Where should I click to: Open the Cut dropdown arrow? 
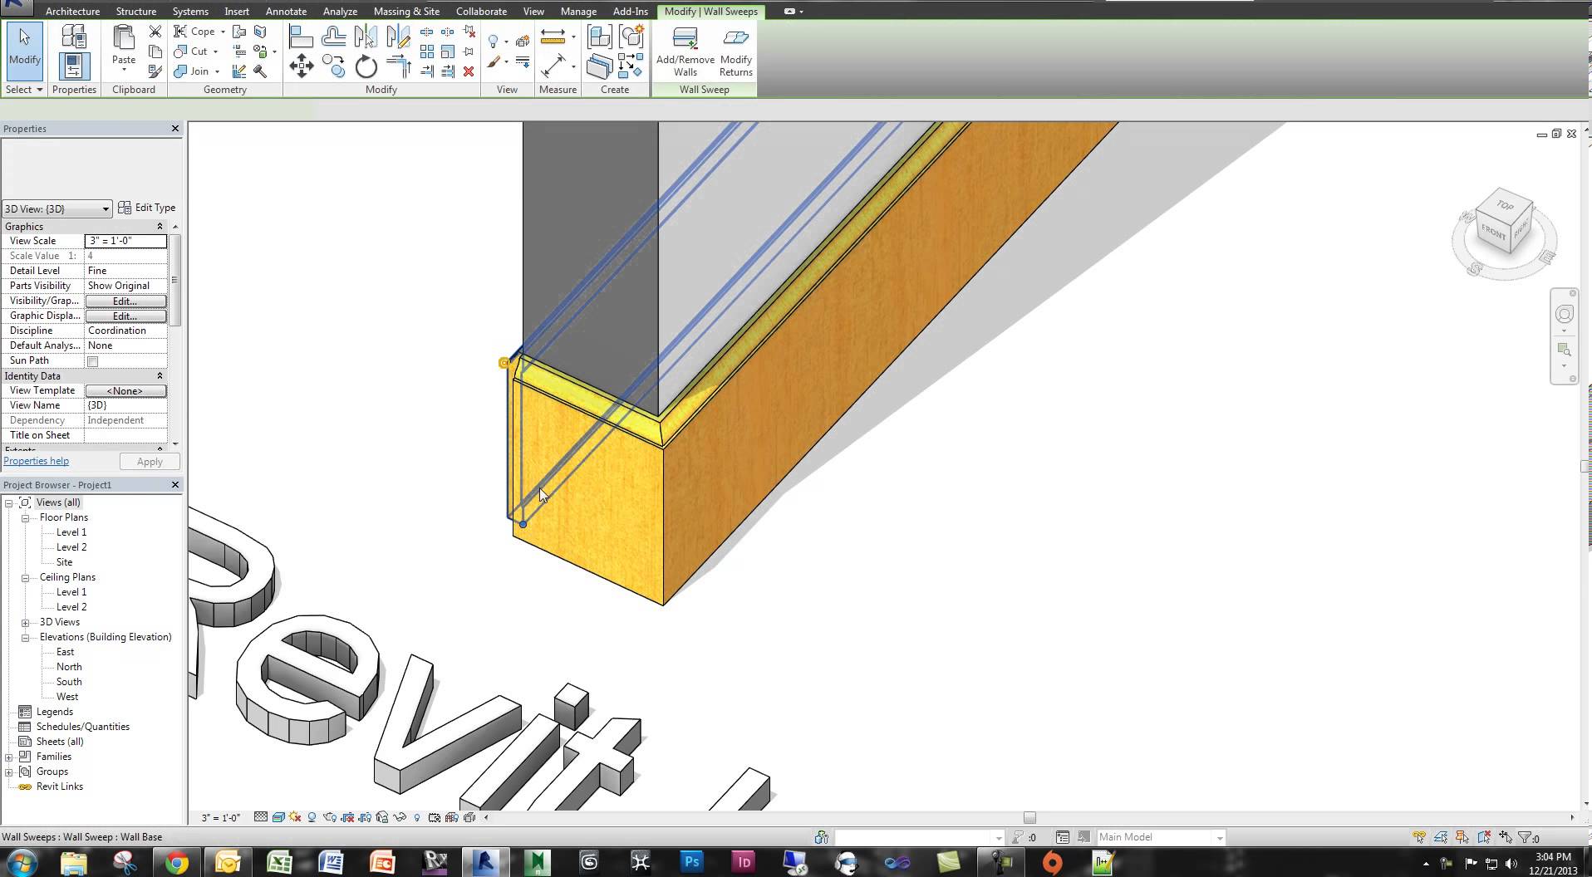214,51
